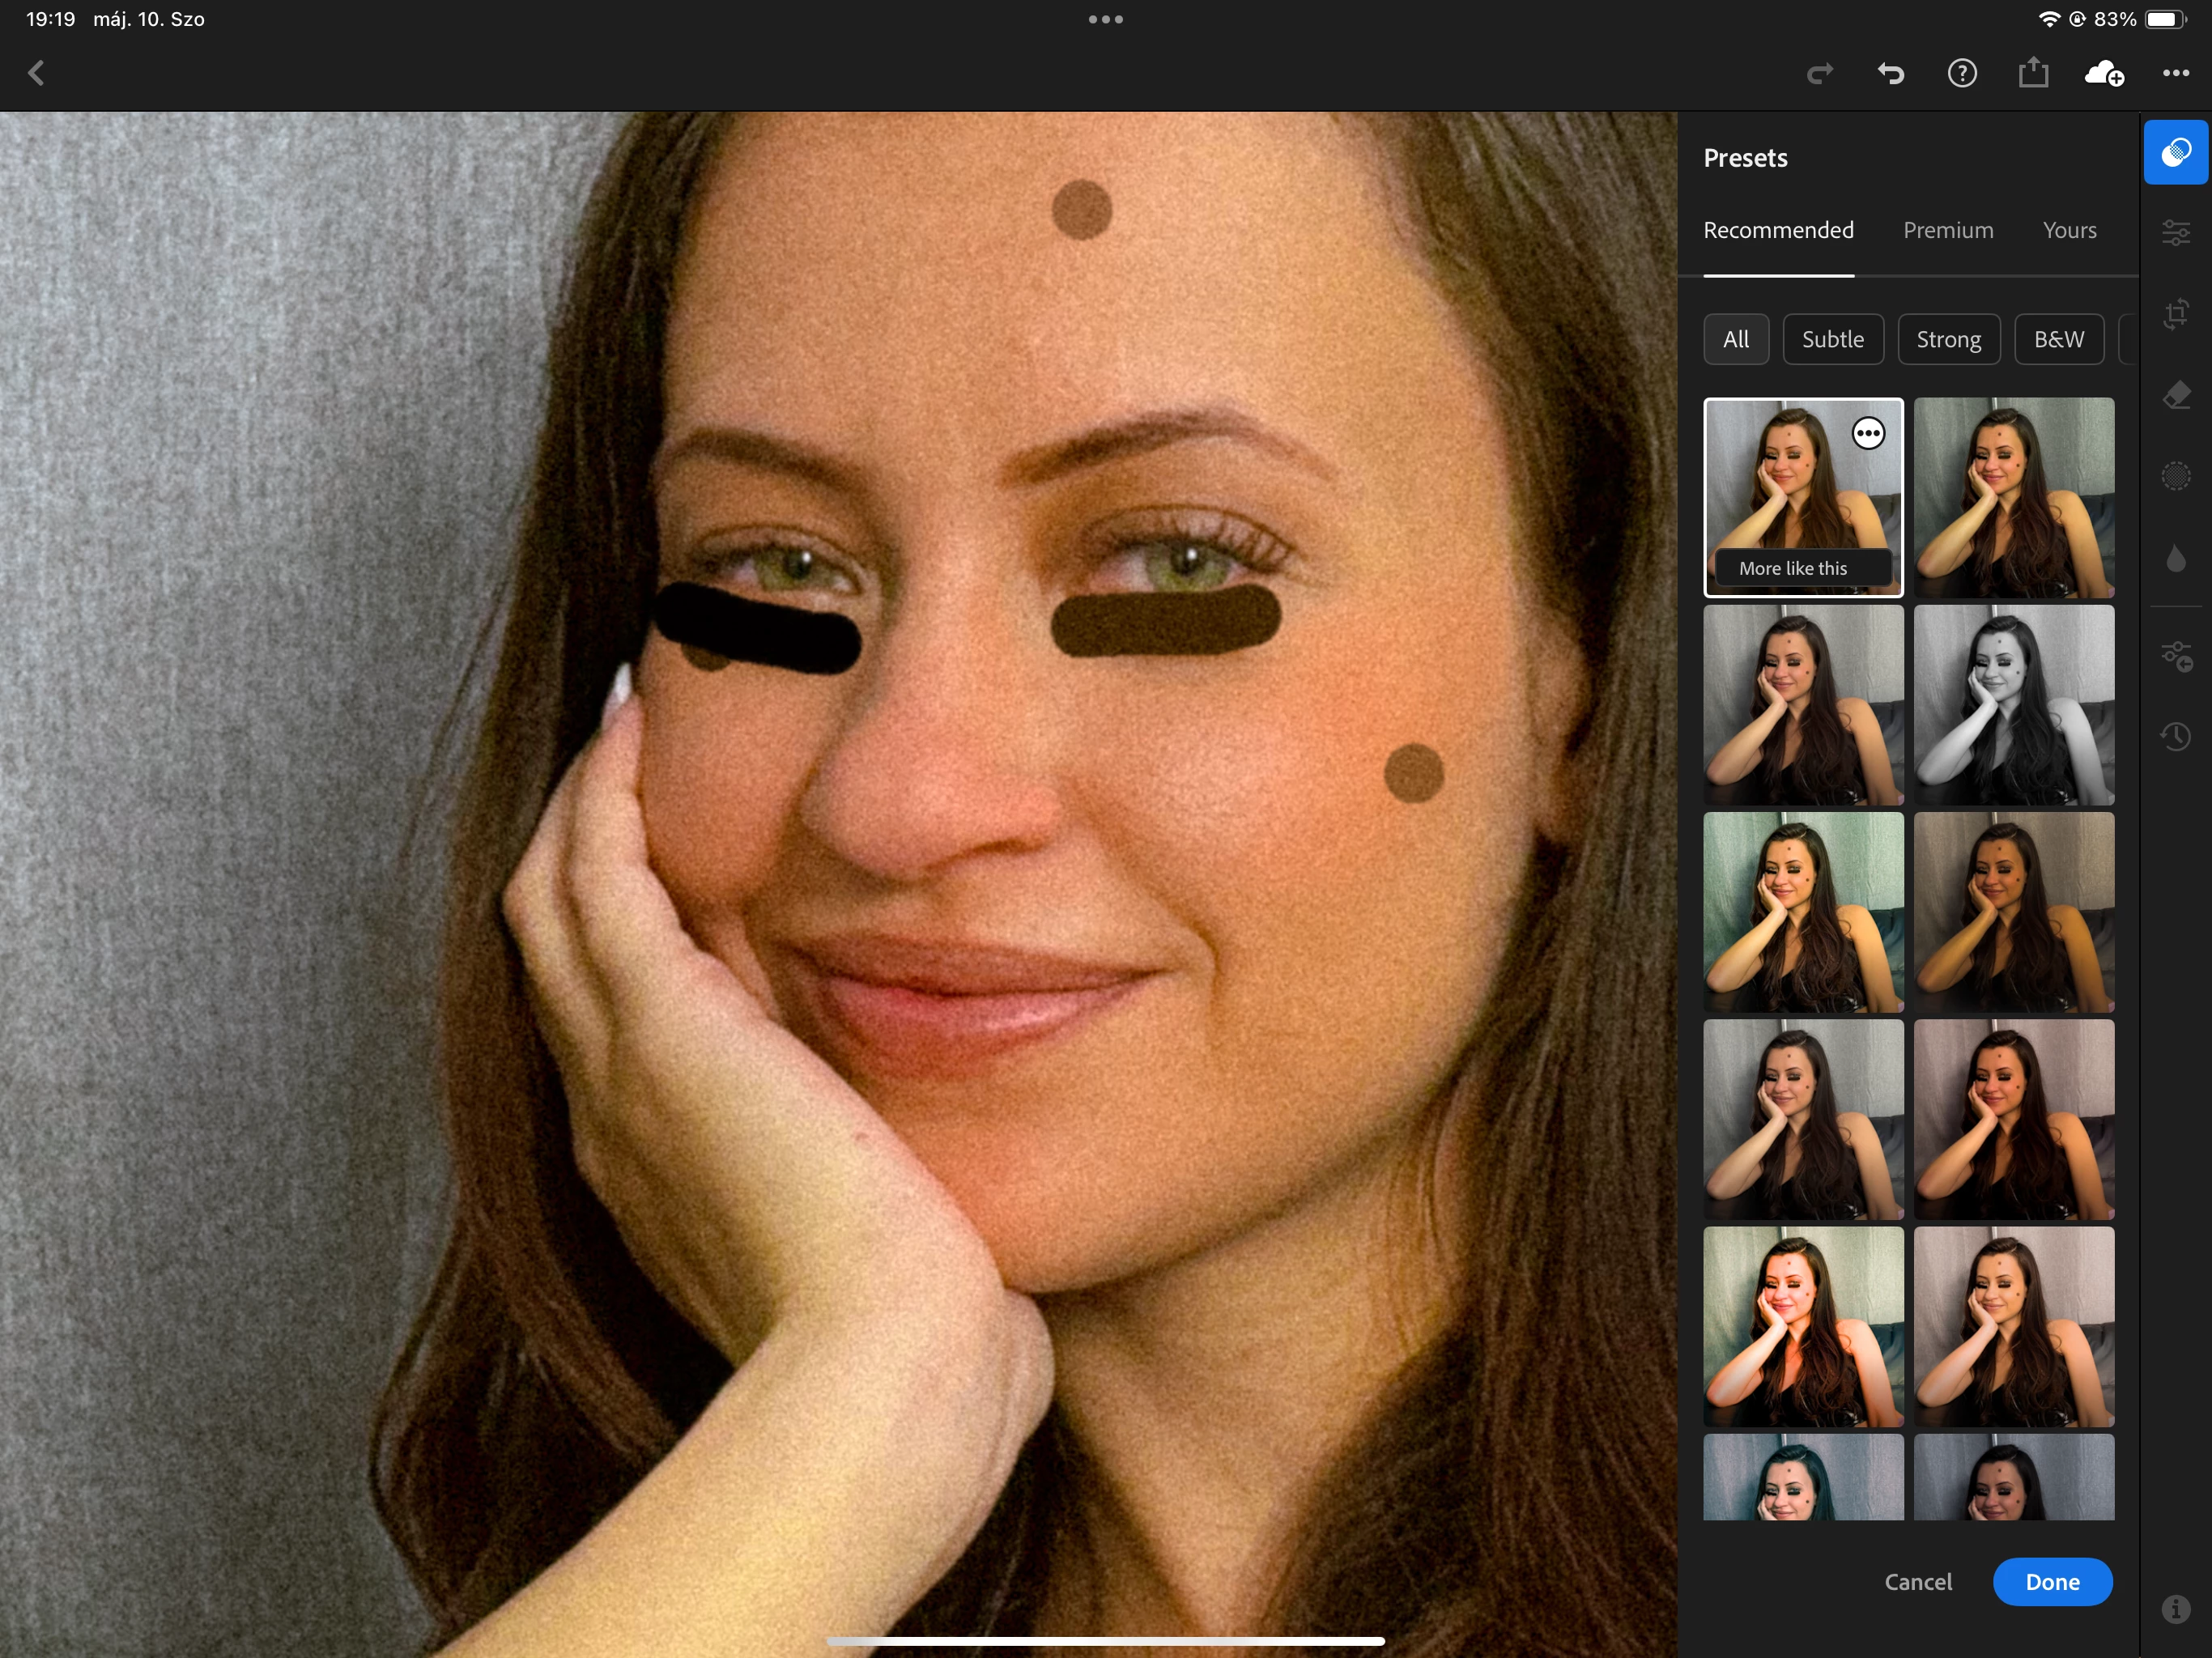
Task: Go back with the left chevron
Action: coord(37,73)
